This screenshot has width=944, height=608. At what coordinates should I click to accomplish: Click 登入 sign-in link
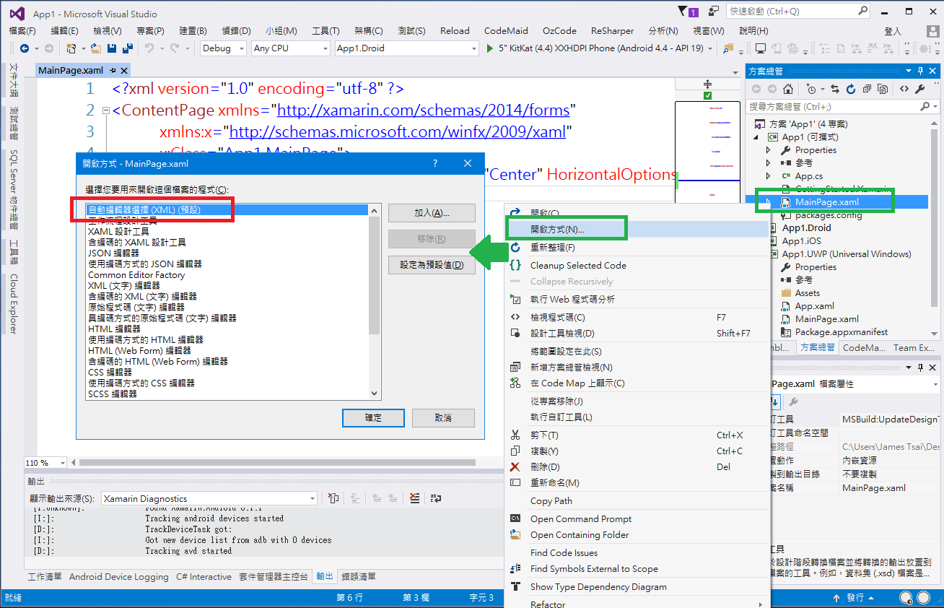click(893, 31)
